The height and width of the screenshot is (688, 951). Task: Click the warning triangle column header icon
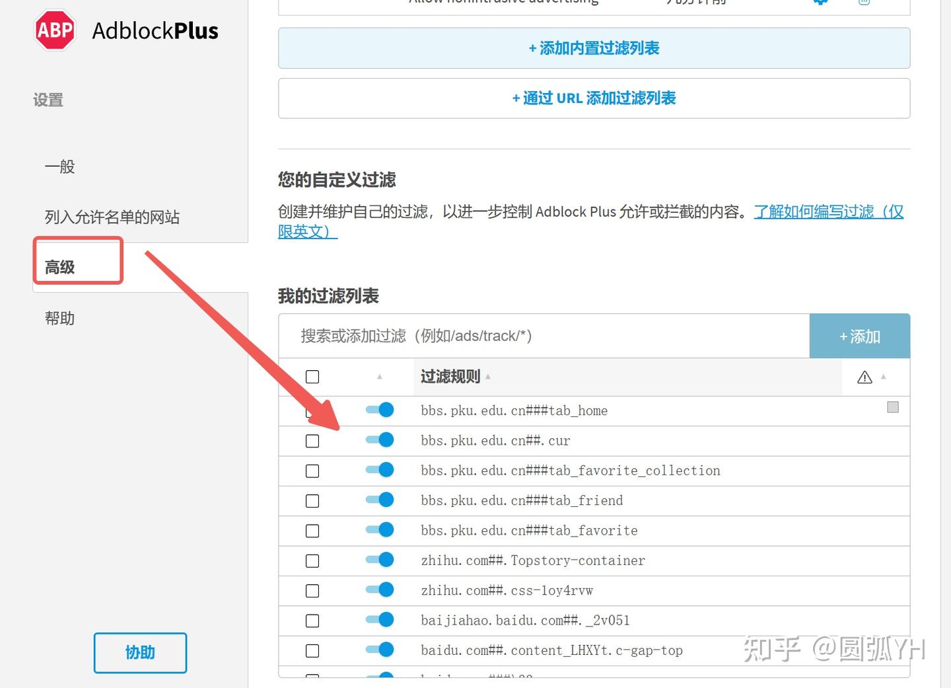[865, 377]
